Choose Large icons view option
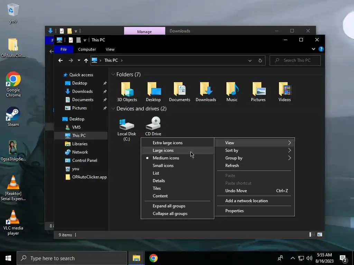Screen dimensions: 354x265 [x=177, y=150]
